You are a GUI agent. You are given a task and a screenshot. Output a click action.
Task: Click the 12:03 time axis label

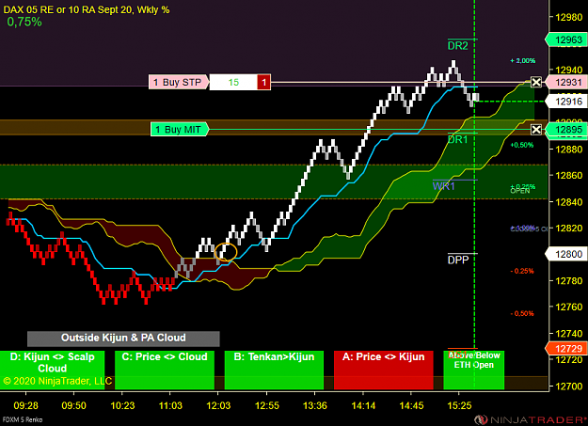point(218,405)
